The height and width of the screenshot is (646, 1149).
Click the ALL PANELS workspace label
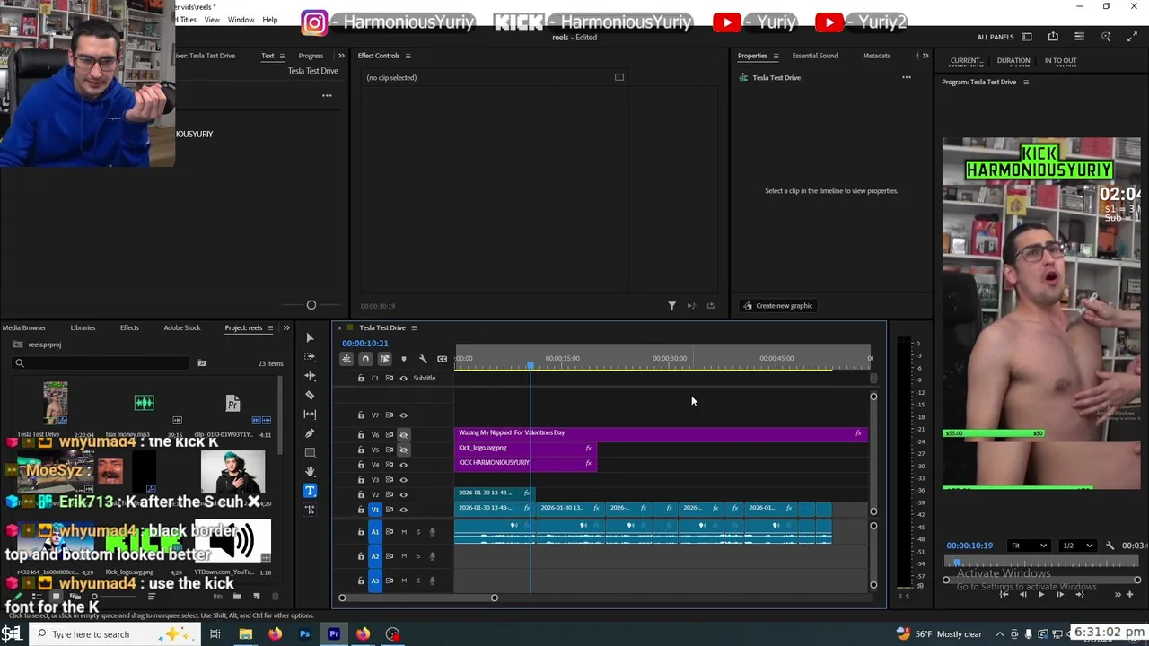(x=996, y=37)
